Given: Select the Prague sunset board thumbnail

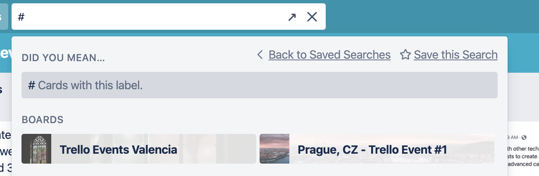Looking at the screenshot, I should click(274, 149).
